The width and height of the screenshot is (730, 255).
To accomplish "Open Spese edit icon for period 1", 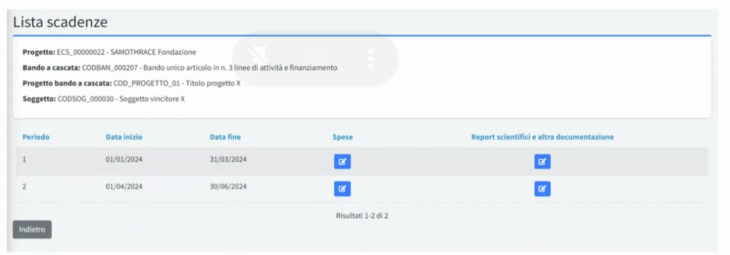I will [342, 162].
